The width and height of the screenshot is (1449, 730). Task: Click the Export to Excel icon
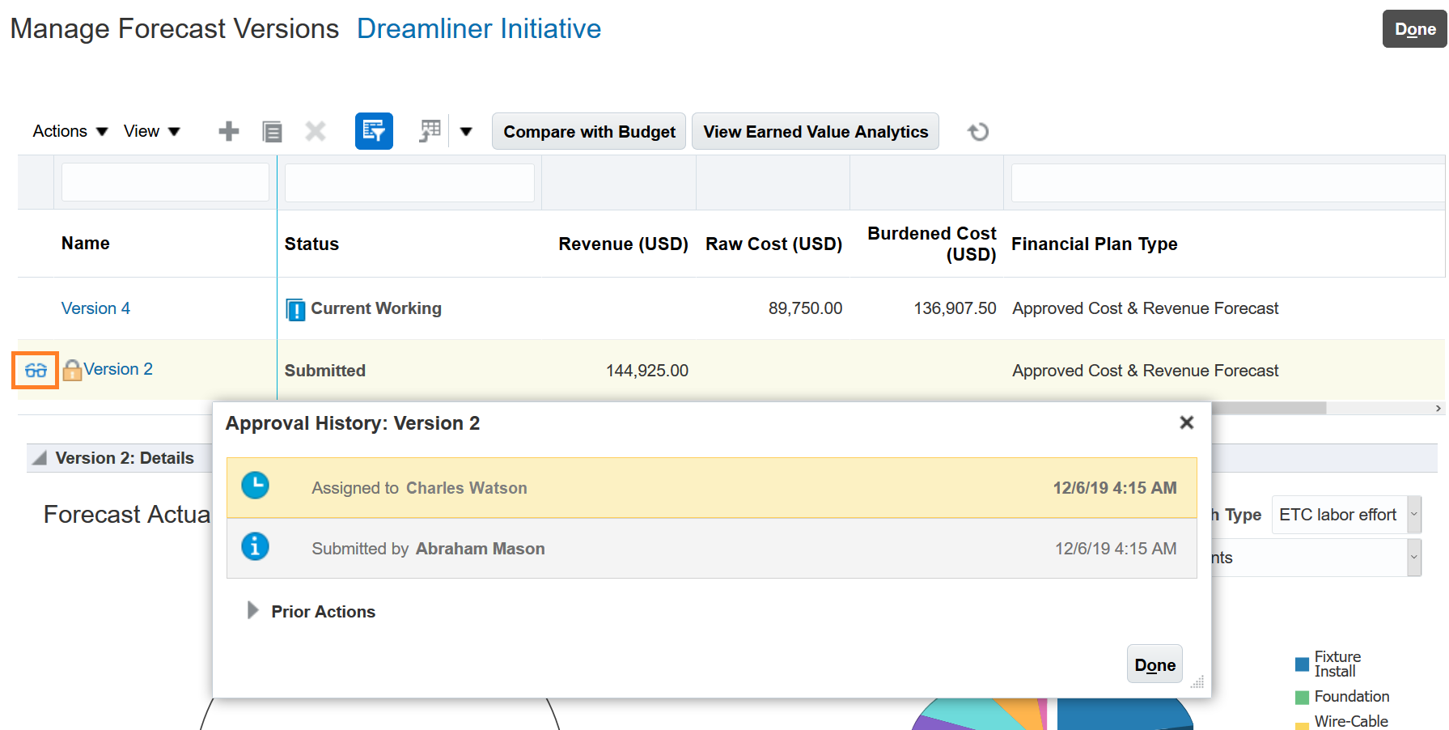[429, 130]
